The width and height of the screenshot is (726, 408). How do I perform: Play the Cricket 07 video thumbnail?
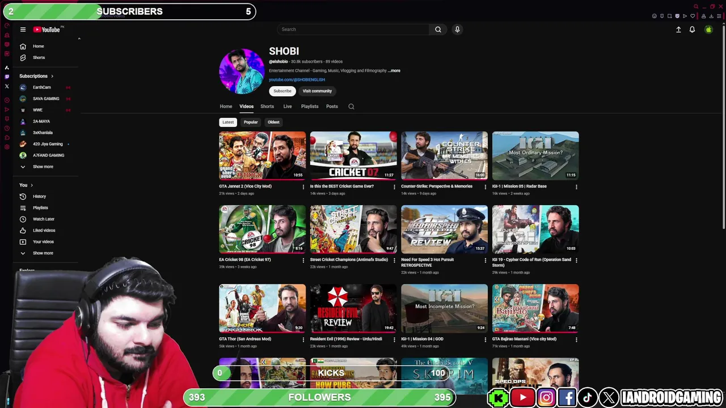click(353, 155)
